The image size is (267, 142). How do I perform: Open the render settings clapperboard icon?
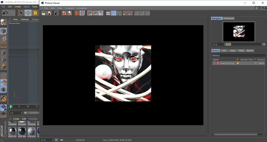pyautogui.click(x=57, y=13)
